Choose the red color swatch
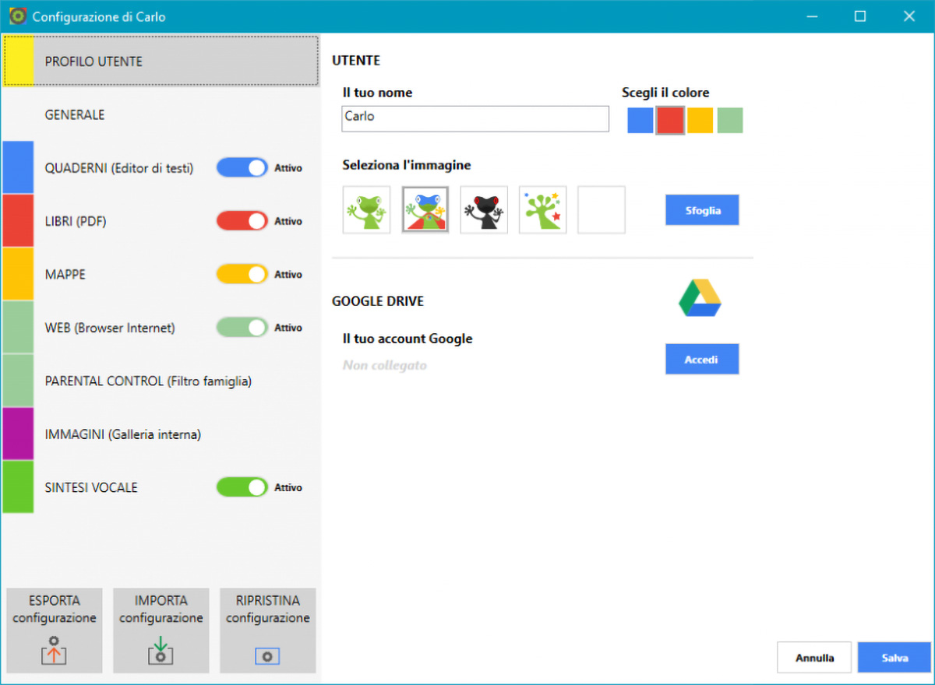Screen dimensions: 935x685 (x=670, y=121)
